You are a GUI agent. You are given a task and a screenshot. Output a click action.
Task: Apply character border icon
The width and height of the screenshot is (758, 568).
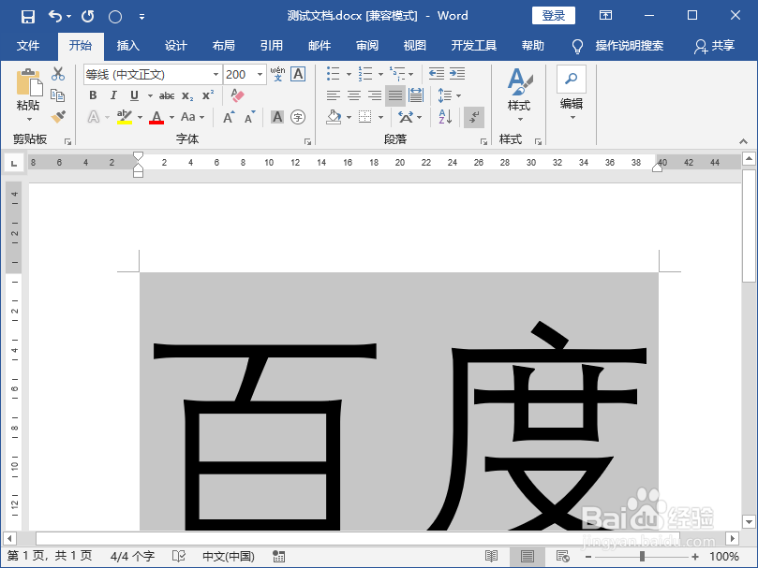pos(298,74)
